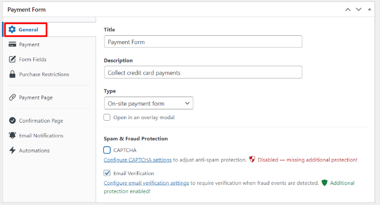The width and height of the screenshot is (380, 205).
Task: Enable Open in an overlay modal
Action: [x=107, y=117]
